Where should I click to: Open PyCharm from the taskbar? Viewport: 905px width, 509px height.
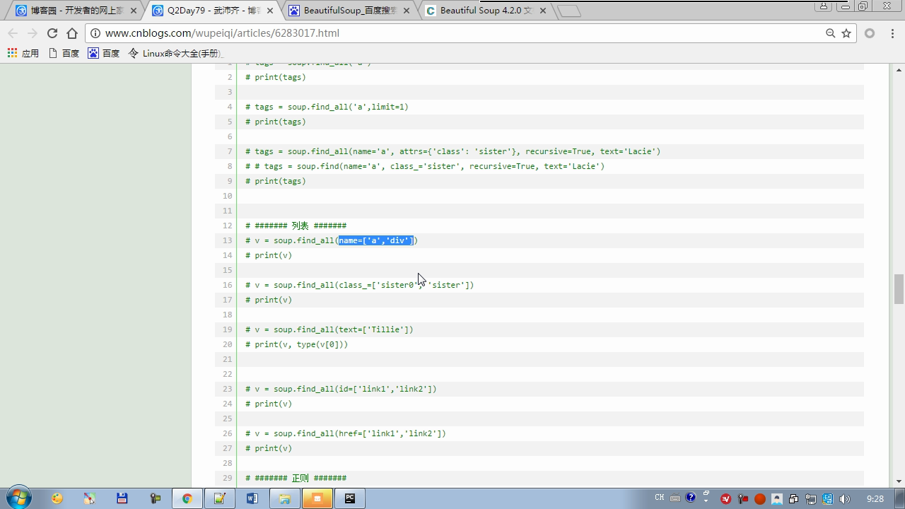click(x=349, y=498)
